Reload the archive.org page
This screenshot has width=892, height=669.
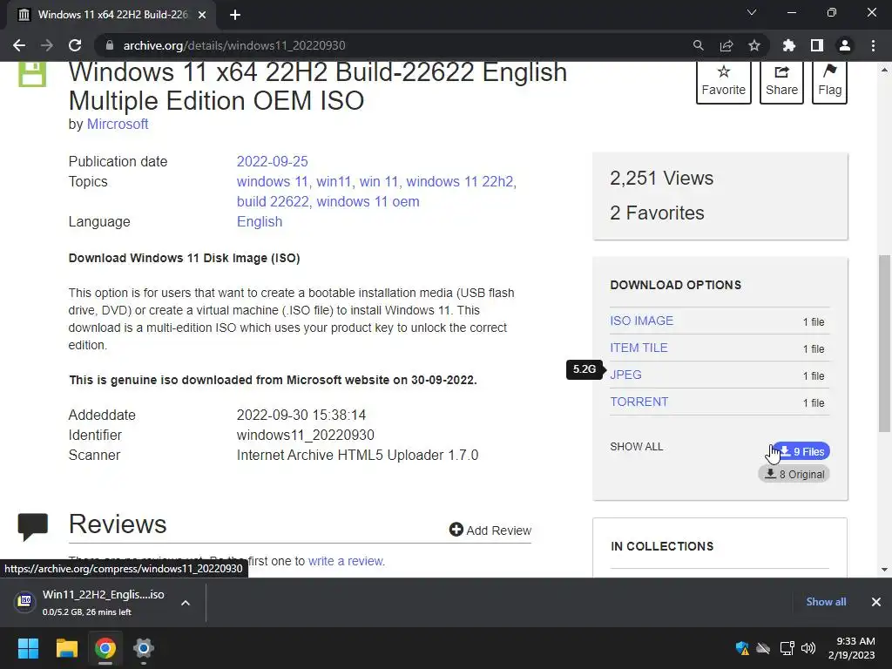[x=75, y=45]
